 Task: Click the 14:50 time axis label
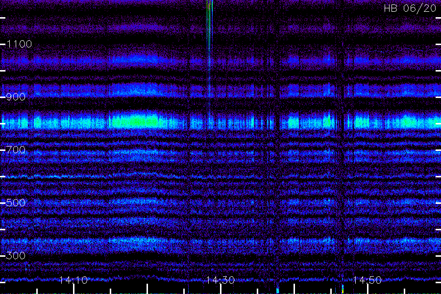pyautogui.click(x=367, y=280)
